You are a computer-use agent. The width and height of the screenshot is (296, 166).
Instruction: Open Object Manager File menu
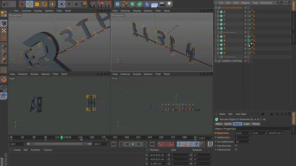pyautogui.click(x=221, y=3)
